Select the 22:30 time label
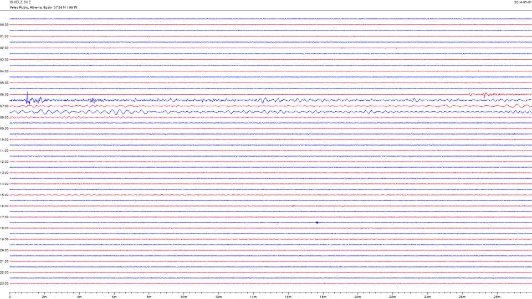This screenshot has width=532, height=299. (x=4, y=272)
